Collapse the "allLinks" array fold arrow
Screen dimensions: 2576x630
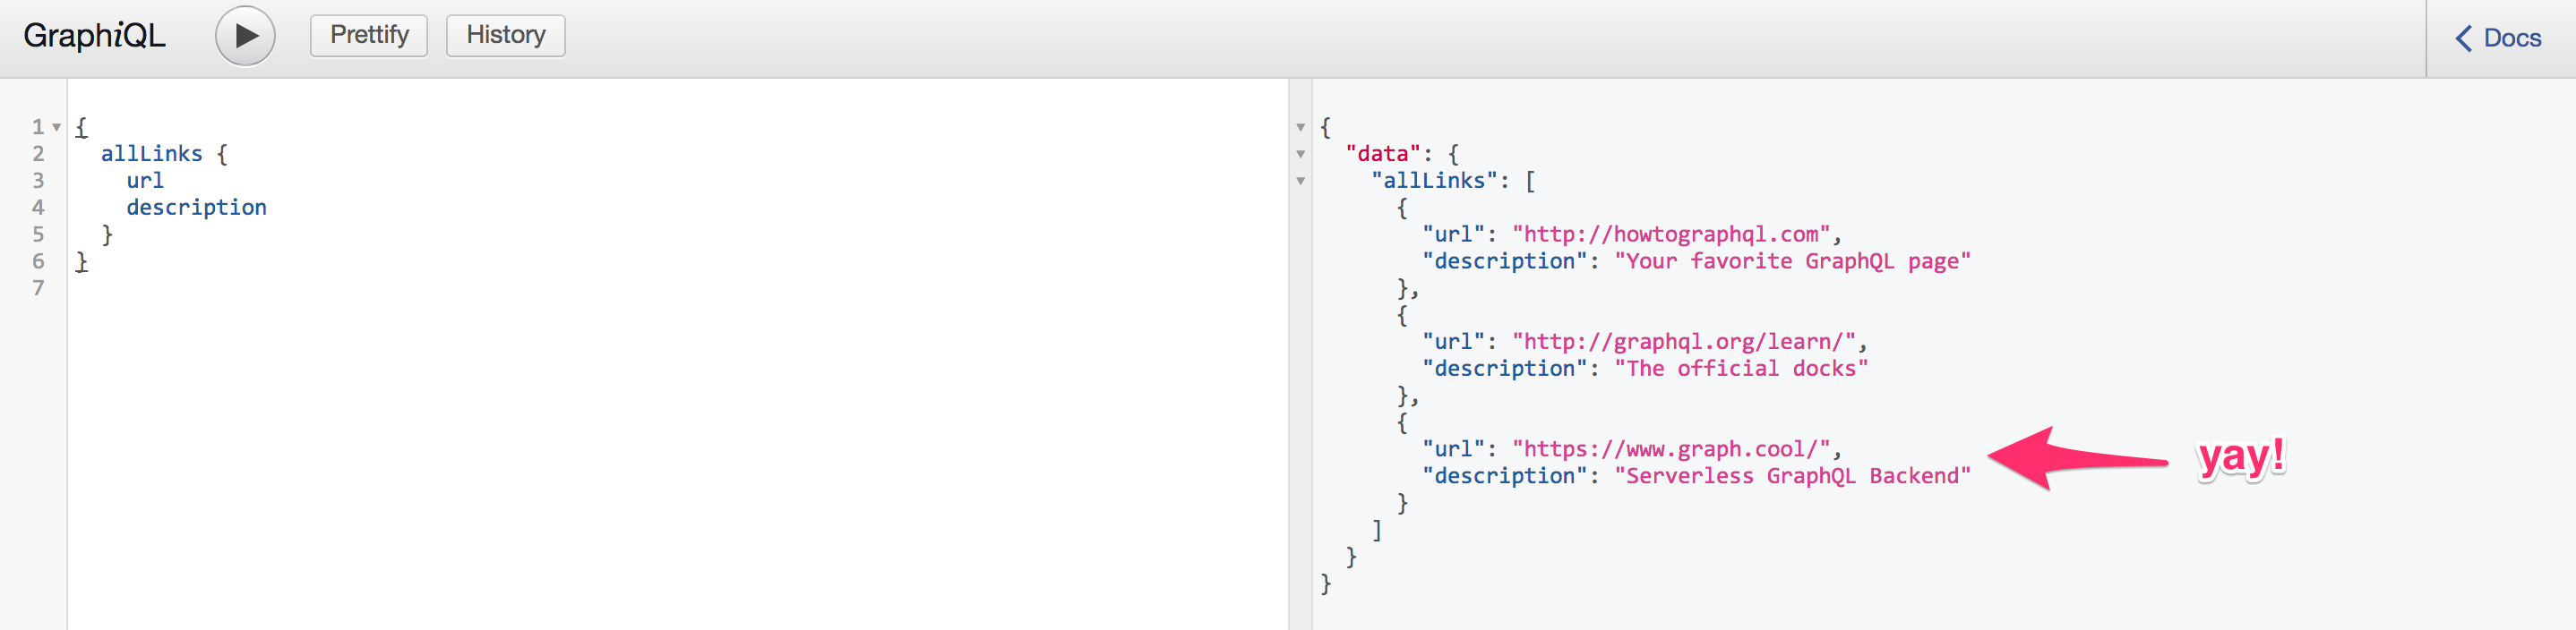pyautogui.click(x=1301, y=182)
